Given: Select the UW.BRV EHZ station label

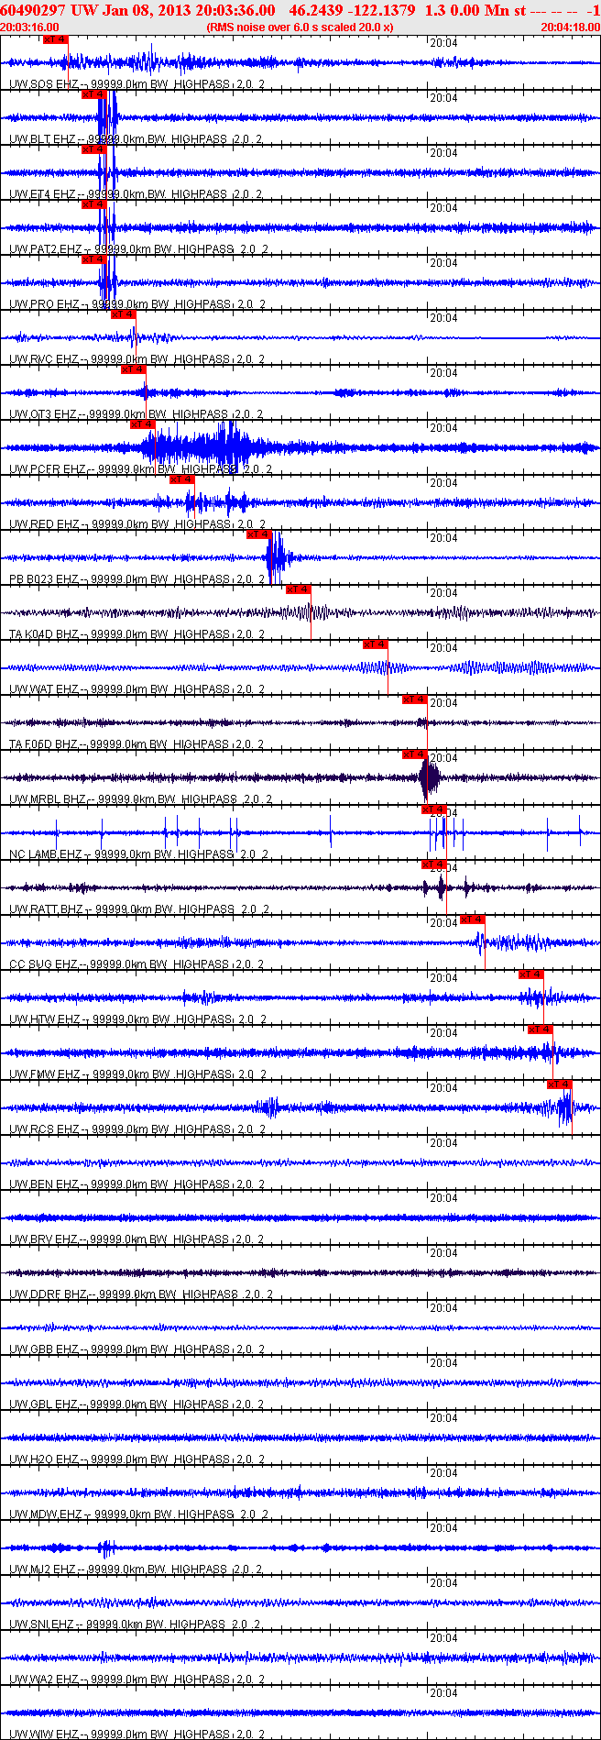Looking at the screenshot, I should click(x=44, y=1239).
